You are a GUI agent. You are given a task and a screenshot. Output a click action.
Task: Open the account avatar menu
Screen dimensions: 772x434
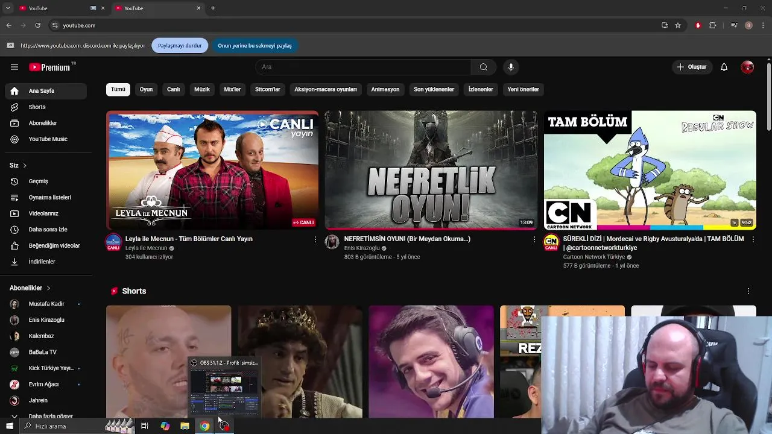747,67
